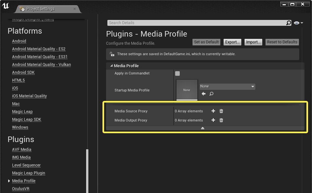
Task: Enable the Apply in Commandlet checkbox
Action: pos(177,73)
